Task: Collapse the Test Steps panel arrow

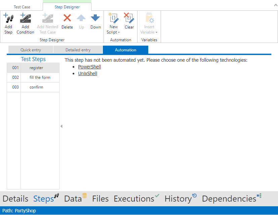Action: 62,126
